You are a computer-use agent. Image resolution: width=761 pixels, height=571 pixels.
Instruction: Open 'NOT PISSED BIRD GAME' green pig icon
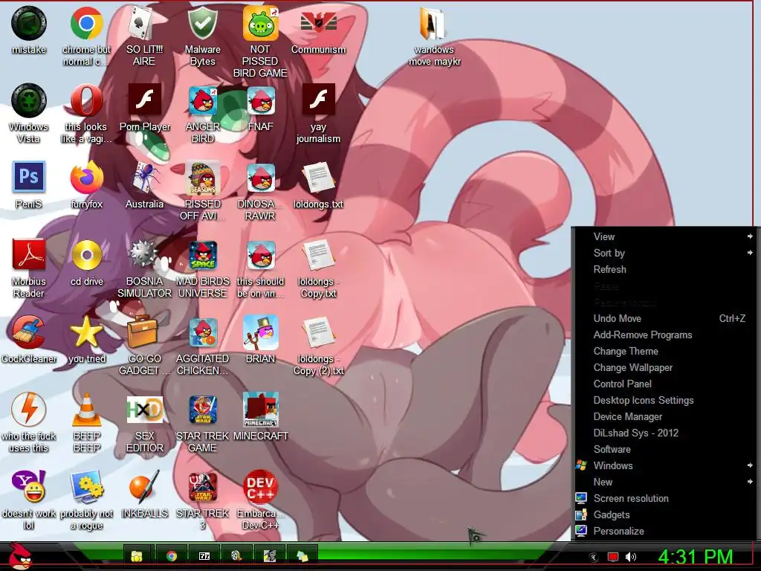pos(260,41)
